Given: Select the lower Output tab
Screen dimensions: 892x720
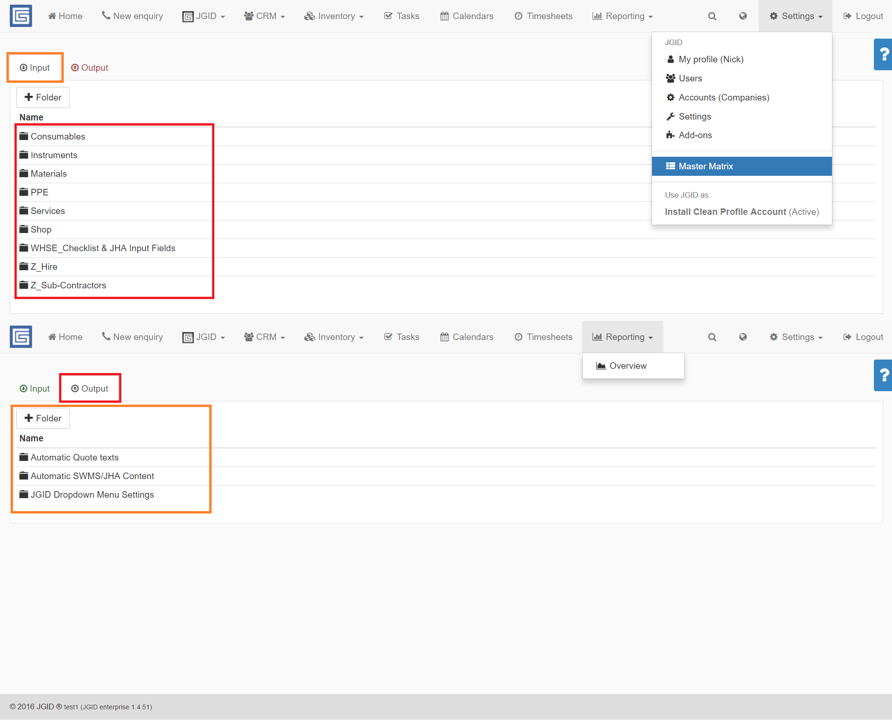Looking at the screenshot, I should pyautogui.click(x=90, y=388).
